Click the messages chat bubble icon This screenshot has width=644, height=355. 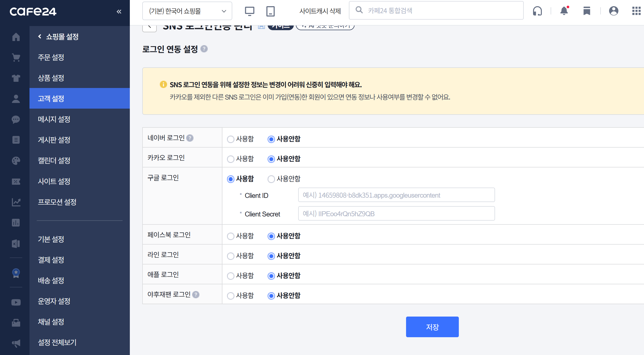[16, 119]
